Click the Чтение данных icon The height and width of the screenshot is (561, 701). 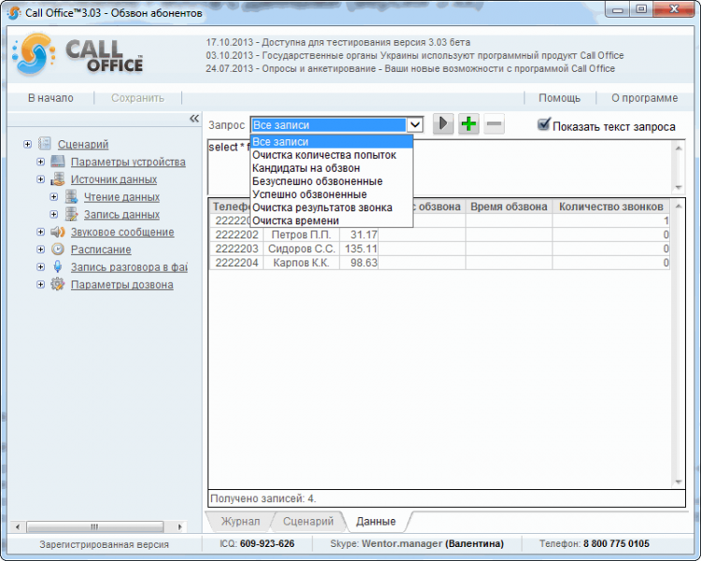[71, 196]
